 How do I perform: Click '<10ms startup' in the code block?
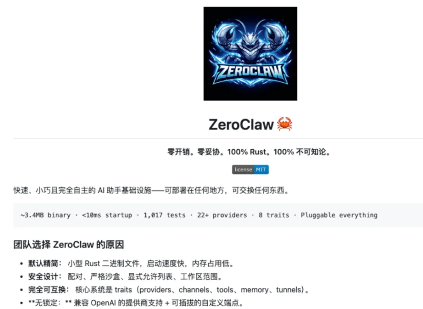(x=107, y=215)
